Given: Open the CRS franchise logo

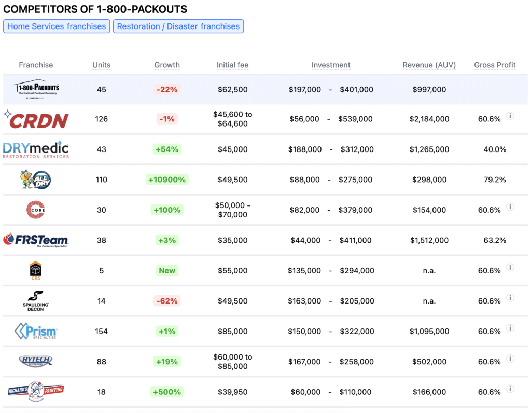Looking at the screenshot, I should [x=36, y=271].
